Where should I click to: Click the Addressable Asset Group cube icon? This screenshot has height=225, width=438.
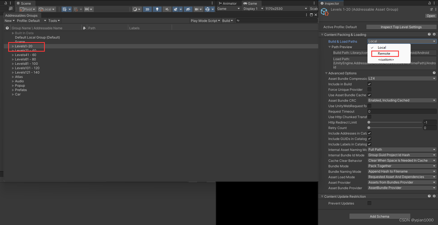click(x=325, y=12)
